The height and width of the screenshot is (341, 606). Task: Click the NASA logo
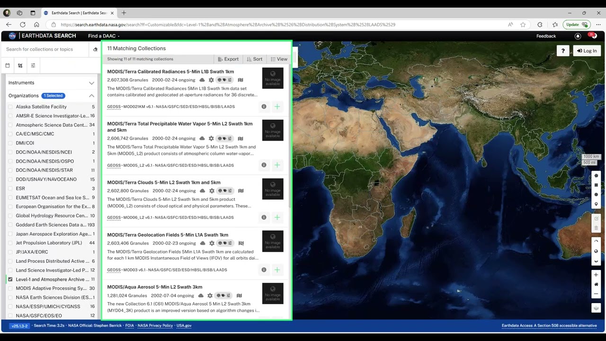(x=12, y=36)
